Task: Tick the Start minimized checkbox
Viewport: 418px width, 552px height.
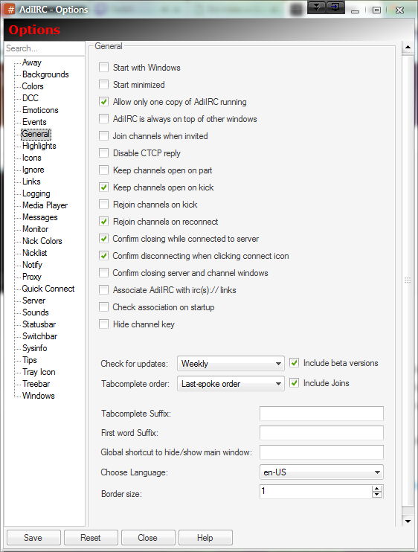Action: (104, 85)
